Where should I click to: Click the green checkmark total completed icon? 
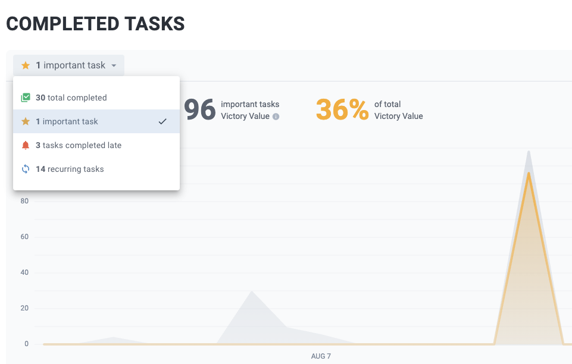[x=26, y=98]
